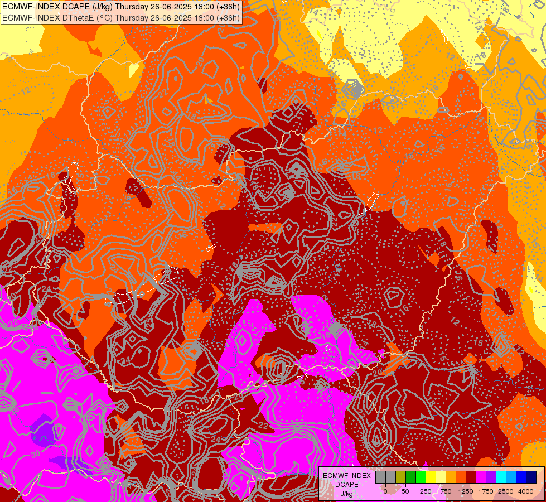
Task: Click the cyan legend swatch
Action: (x=501, y=477)
